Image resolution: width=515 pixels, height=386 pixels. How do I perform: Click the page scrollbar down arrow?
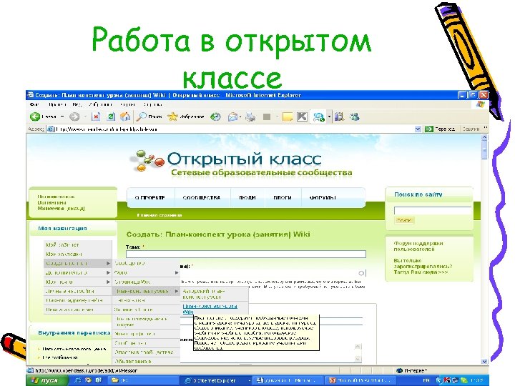point(484,361)
